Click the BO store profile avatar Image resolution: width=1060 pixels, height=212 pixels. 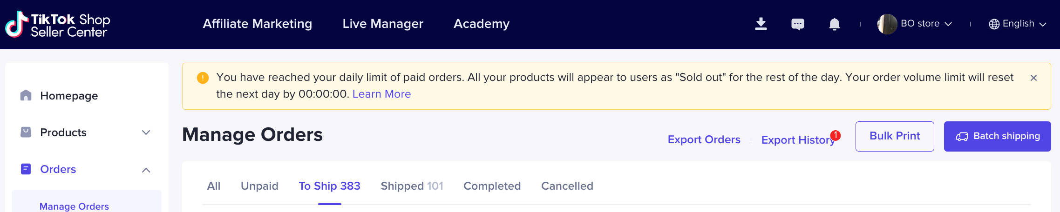(x=887, y=24)
